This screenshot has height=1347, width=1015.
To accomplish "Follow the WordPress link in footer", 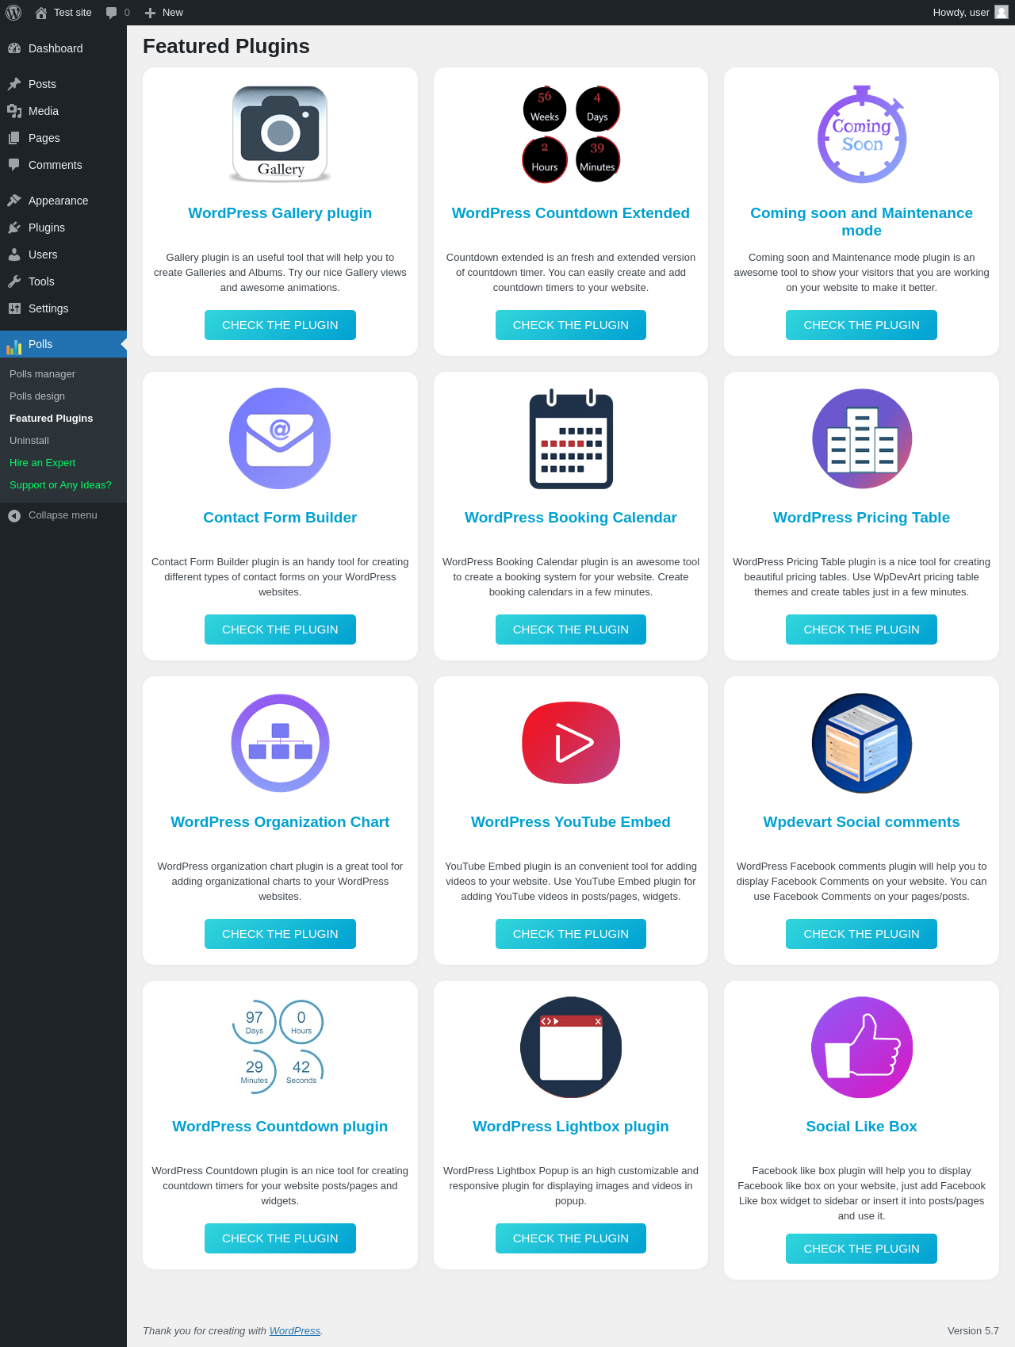I will (295, 1330).
